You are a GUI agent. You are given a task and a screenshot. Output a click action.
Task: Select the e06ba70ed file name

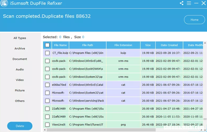(x=59, y=85)
